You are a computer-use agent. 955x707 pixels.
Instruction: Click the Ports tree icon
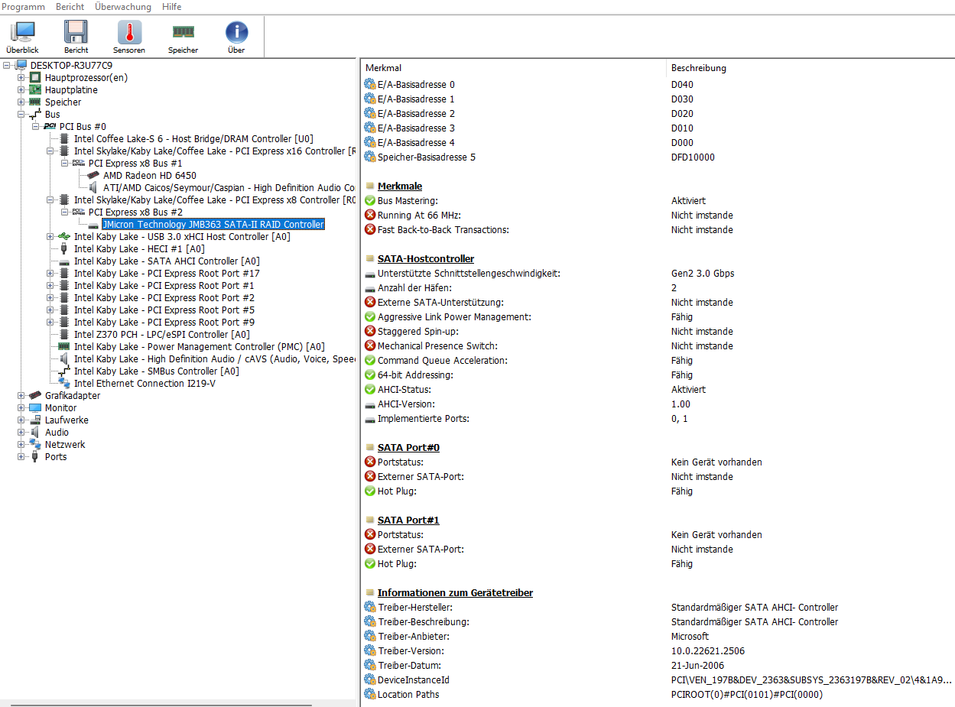tap(35, 457)
